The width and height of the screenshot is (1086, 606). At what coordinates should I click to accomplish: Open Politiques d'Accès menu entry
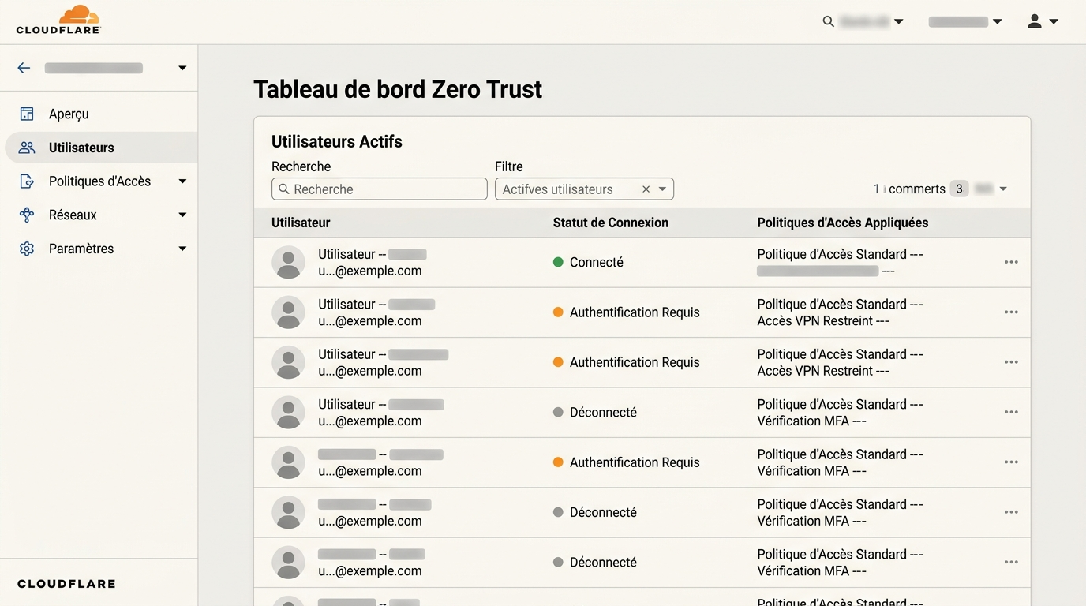tap(99, 181)
